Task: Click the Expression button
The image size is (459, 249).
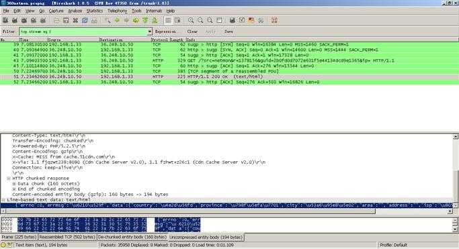Action: [165, 32]
